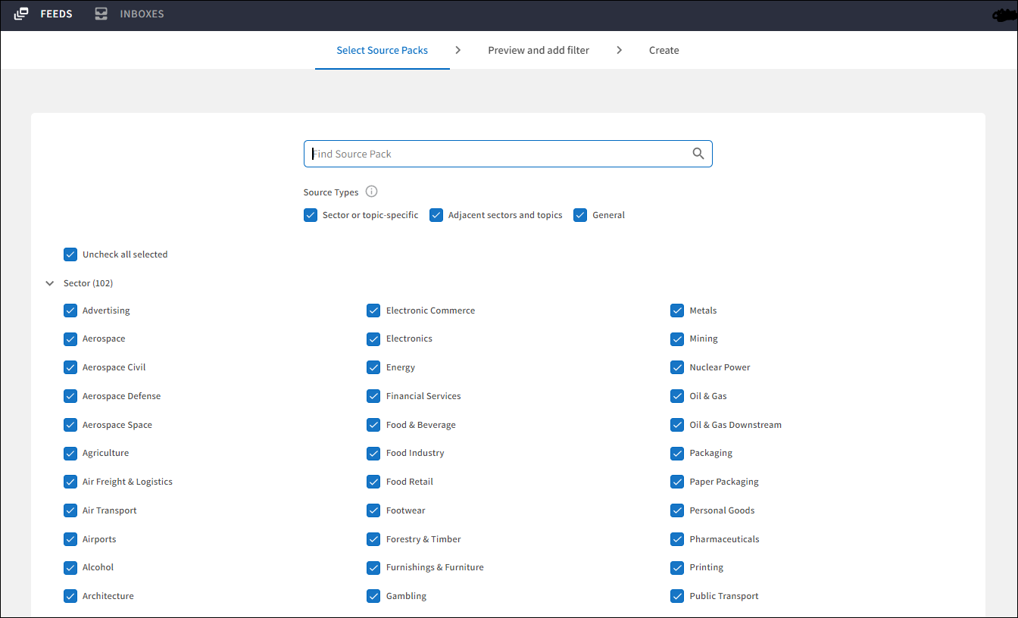Click the Inboxes tray icon
The image size is (1018, 618).
pos(101,14)
